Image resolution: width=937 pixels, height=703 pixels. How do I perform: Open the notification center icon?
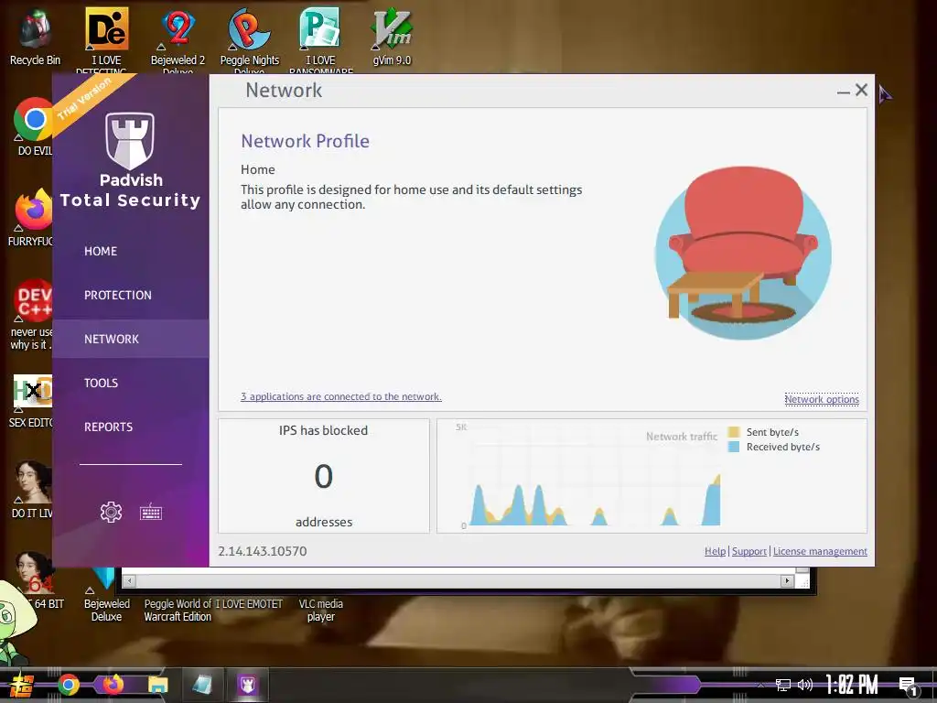tap(909, 687)
